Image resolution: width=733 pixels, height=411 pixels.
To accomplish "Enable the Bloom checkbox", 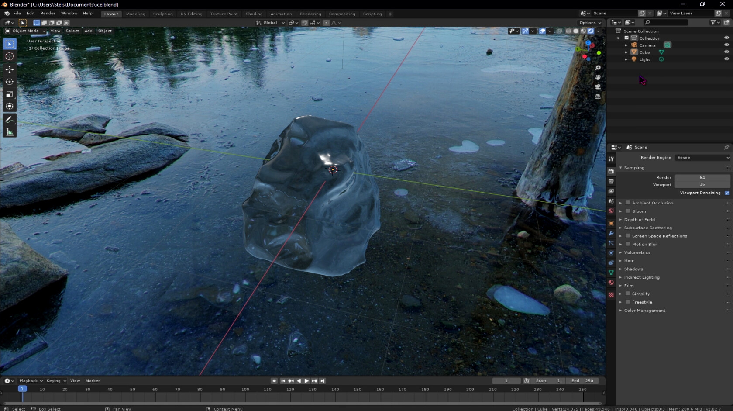I will (627, 211).
